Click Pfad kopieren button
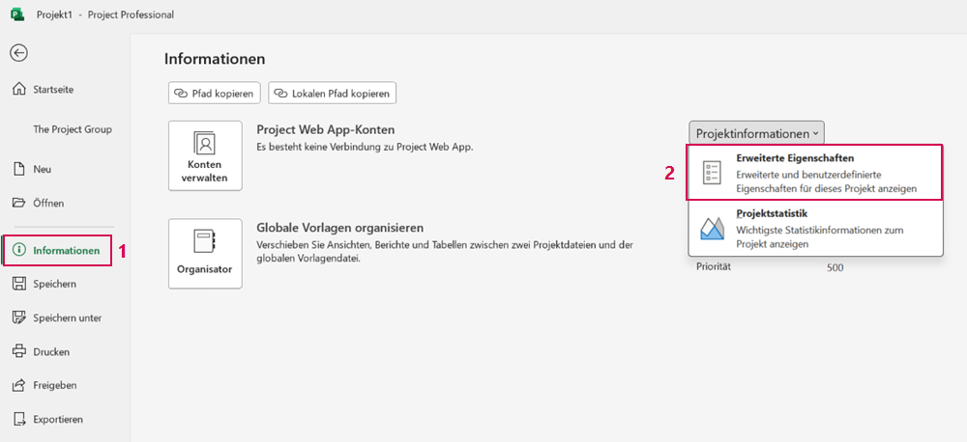This screenshot has height=442, width=967. (215, 94)
